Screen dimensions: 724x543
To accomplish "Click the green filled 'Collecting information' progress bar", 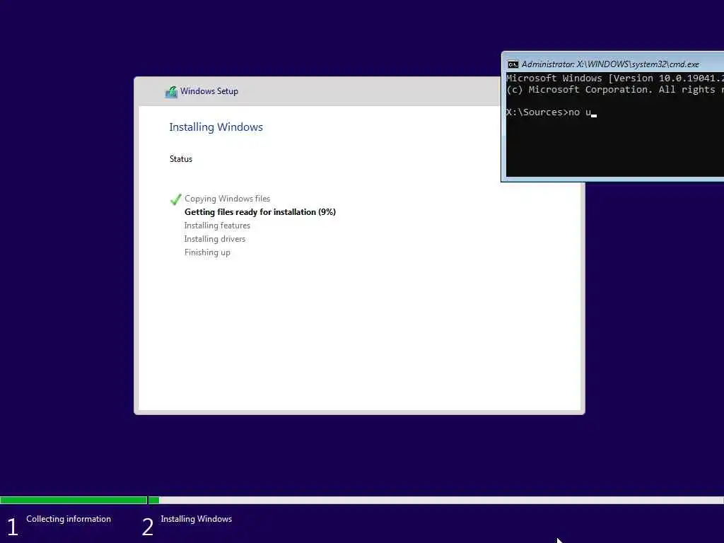I will click(x=74, y=500).
